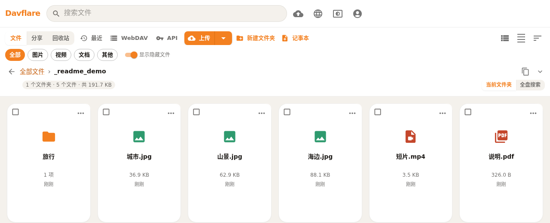
Task: Open more options for 旅行 folder
Action: click(x=81, y=113)
